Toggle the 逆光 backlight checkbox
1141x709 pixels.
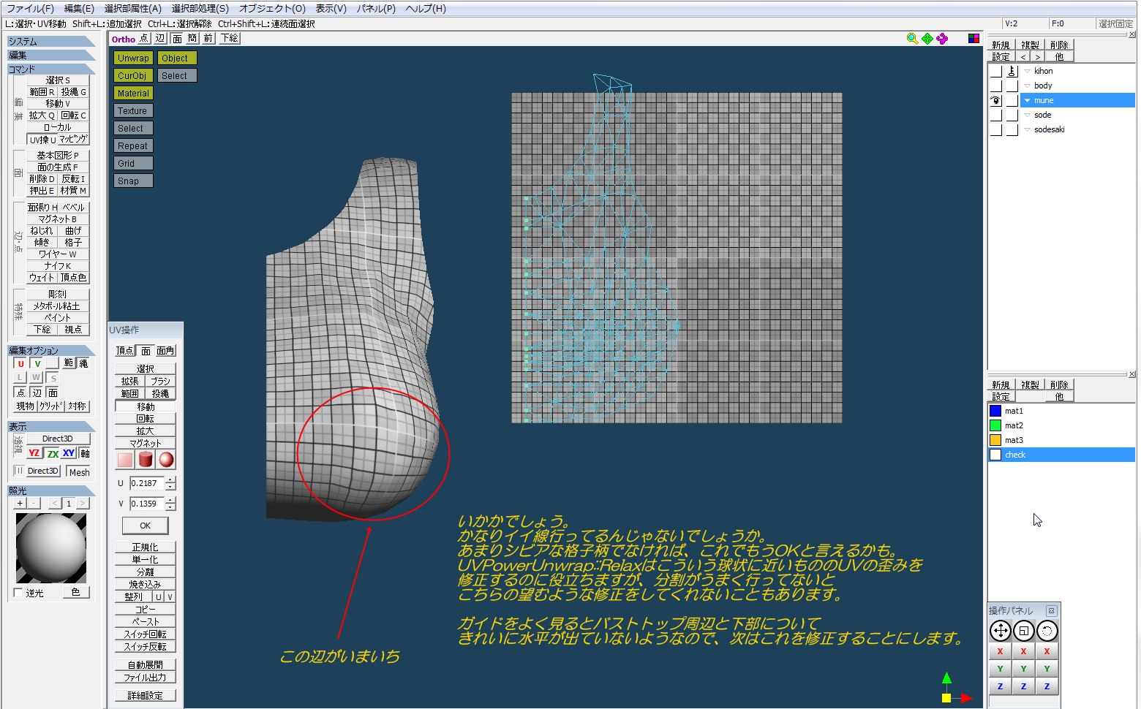pyautogui.click(x=18, y=593)
